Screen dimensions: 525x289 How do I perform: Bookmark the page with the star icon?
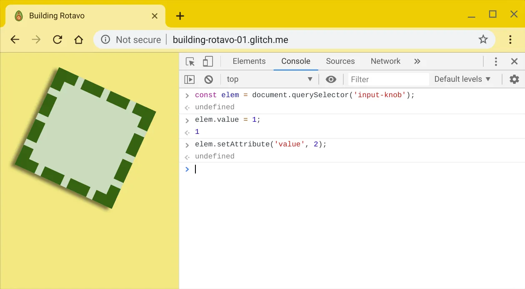(483, 39)
